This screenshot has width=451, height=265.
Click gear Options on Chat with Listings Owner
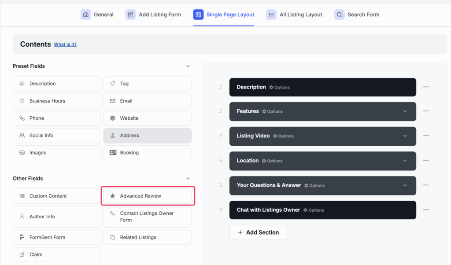tap(314, 210)
